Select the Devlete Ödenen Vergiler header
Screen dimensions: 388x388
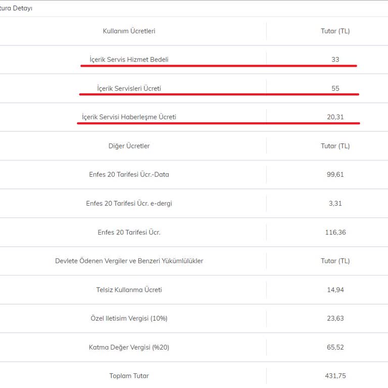(x=129, y=261)
